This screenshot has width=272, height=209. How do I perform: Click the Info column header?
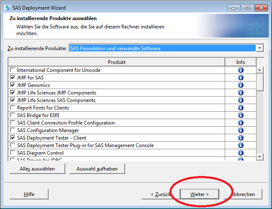pos(241,62)
